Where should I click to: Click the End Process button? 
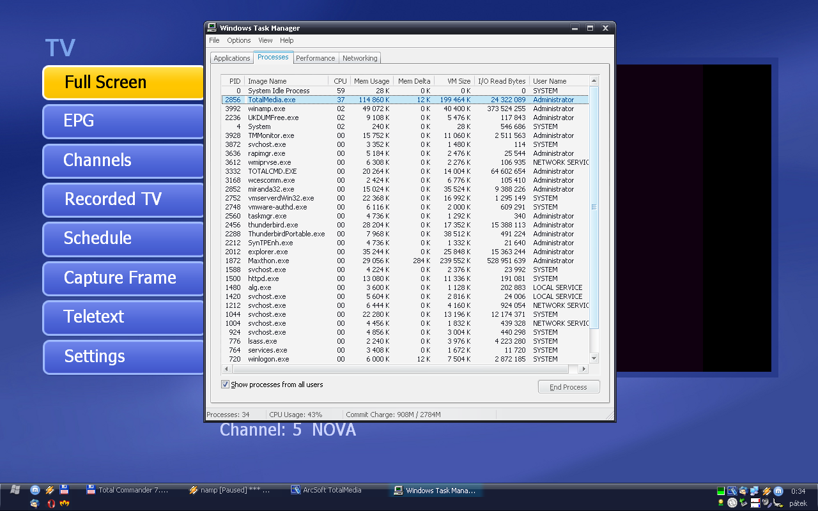click(568, 387)
